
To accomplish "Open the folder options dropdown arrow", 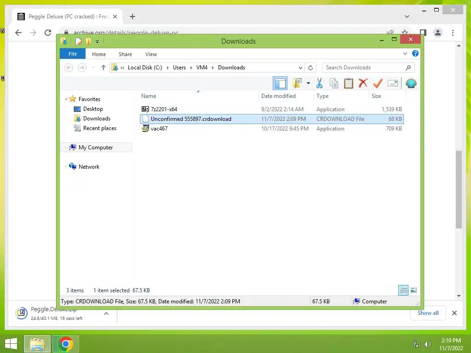I will pyautogui.click(x=308, y=83).
